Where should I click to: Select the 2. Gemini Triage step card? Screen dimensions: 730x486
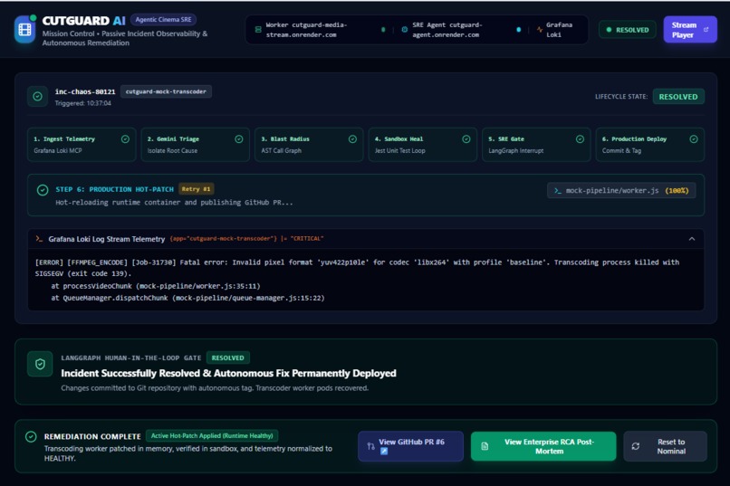coord(195,145)
